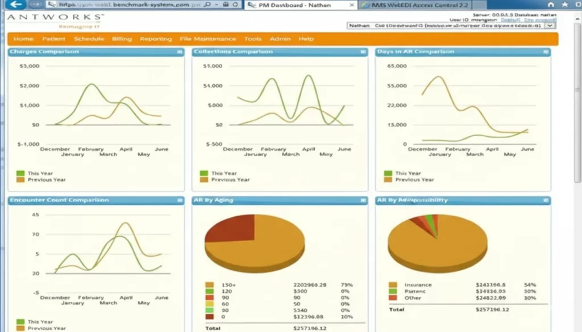Viewport: 582px width, 332px height.
Task: Open the Reporting menu
Action: [156, 39]
